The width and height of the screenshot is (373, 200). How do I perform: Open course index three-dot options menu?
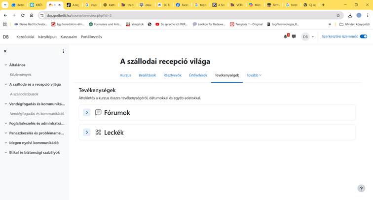(x=63, y=51)
